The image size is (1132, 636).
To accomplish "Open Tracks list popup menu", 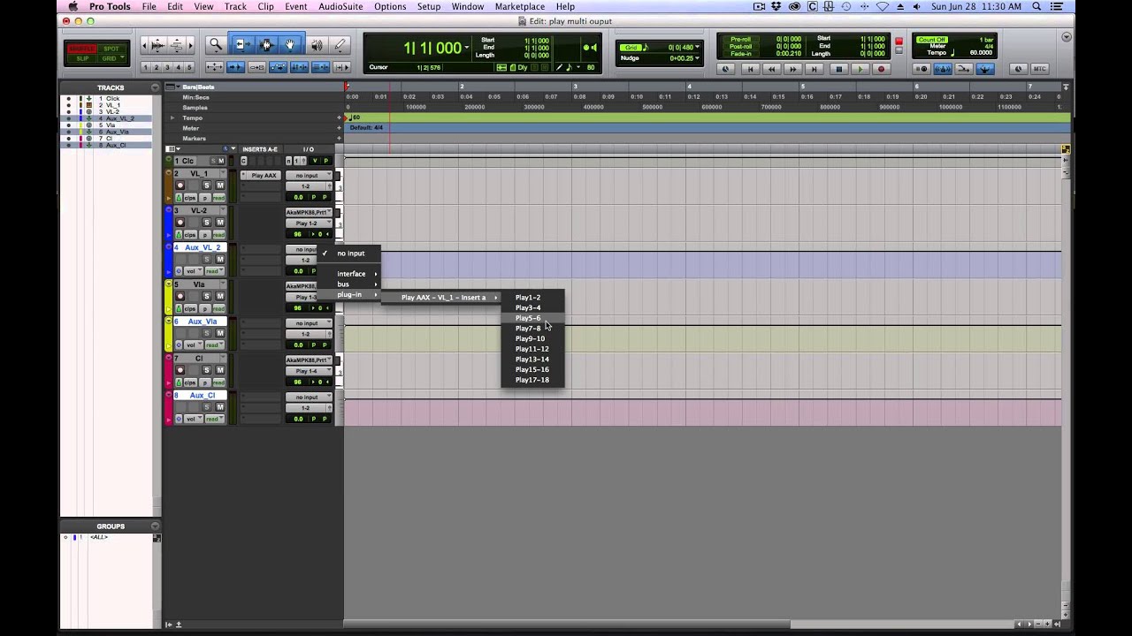I will tap(155, 87).
